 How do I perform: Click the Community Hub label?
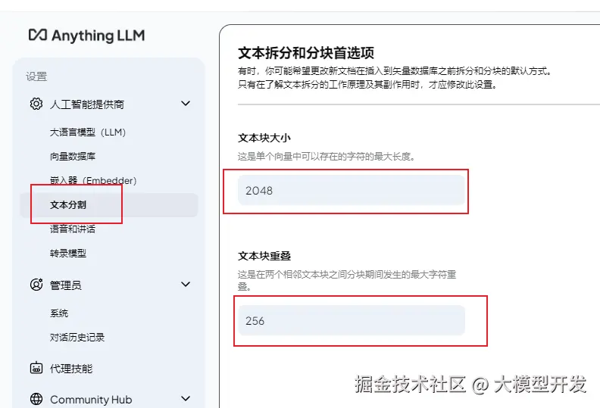[x=90, y=400]
